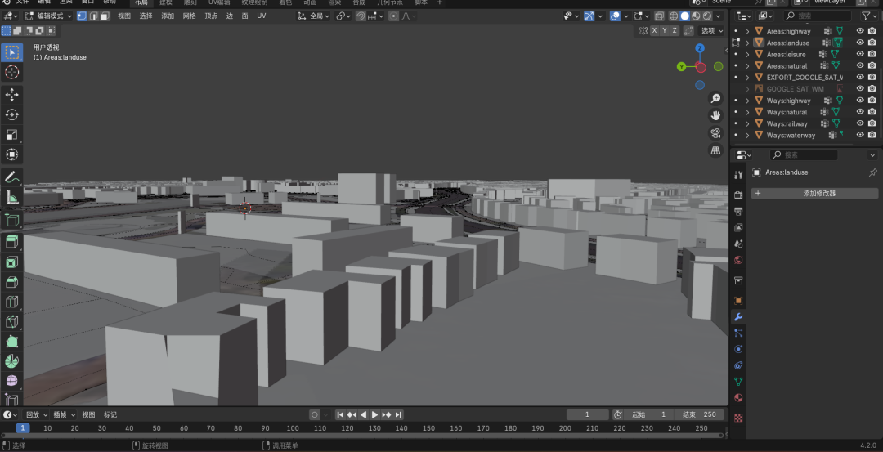Open the pivot point dropdown
This screenshot has width=883, height=452.
(x=343, y=16)
